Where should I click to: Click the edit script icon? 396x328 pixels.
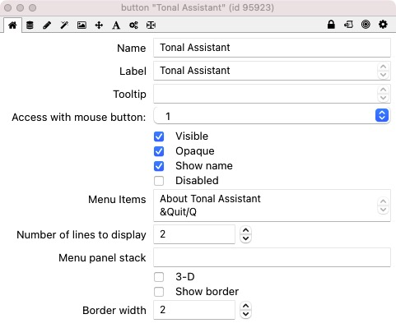(348, 25)
